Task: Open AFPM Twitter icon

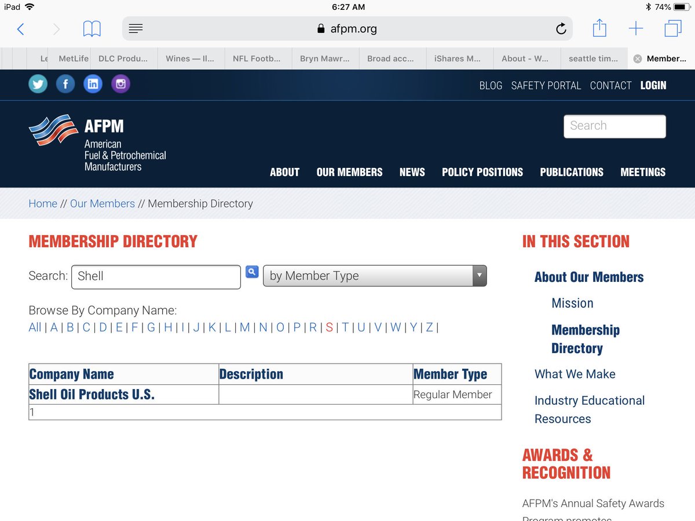Action: (38, 84)
